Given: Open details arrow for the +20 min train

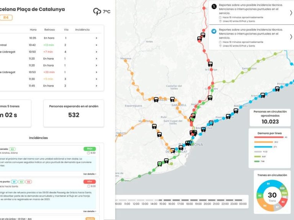Looking at the screenshot, I should coord(96,72).
